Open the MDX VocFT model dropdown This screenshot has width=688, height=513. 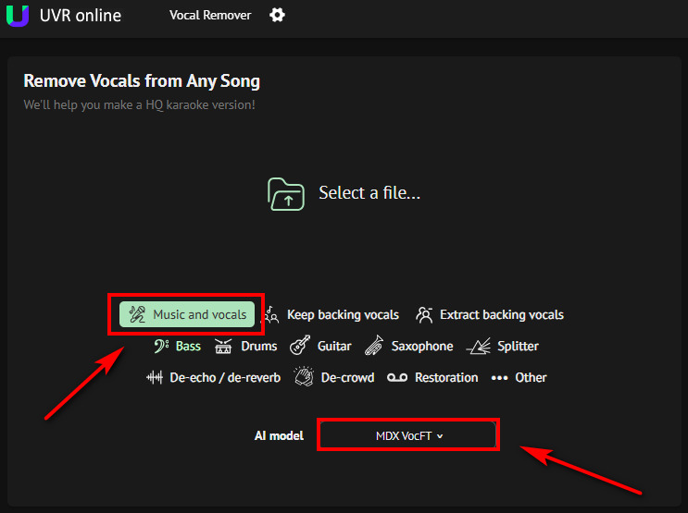(x=408, y=436)
